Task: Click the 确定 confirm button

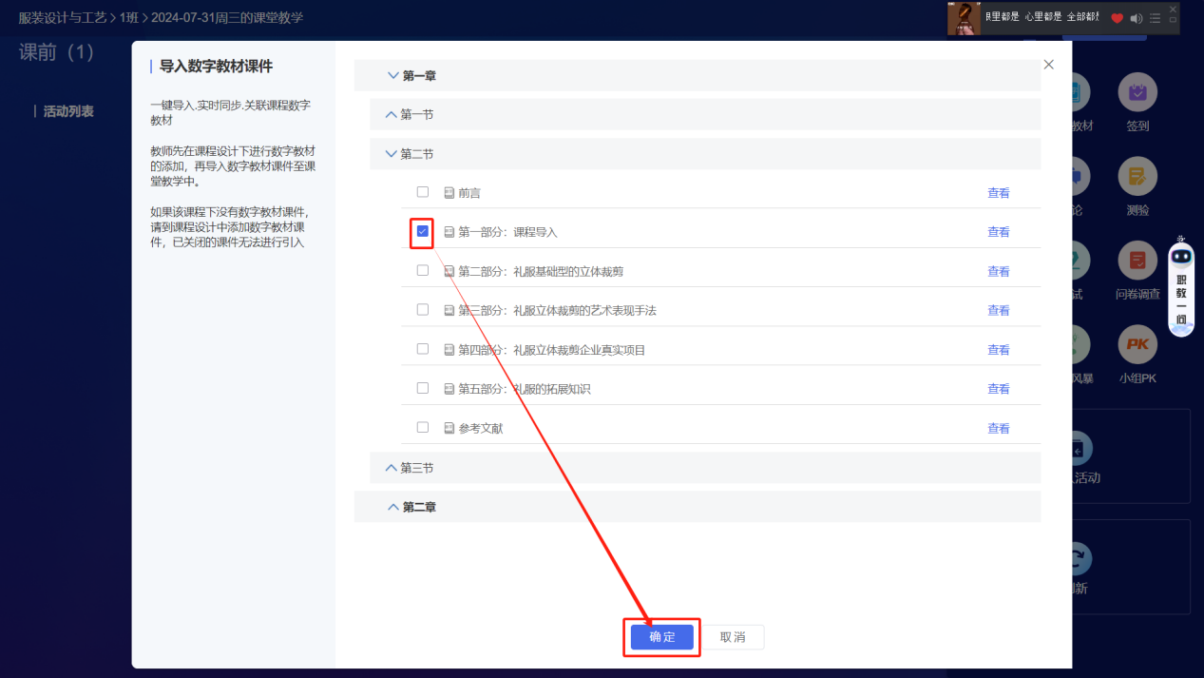Action: coord(661,637)
